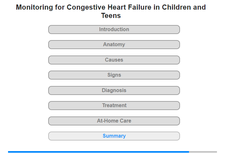Select the Treatment section button
This screenshot has width=225, height=154.
[114, 106]
